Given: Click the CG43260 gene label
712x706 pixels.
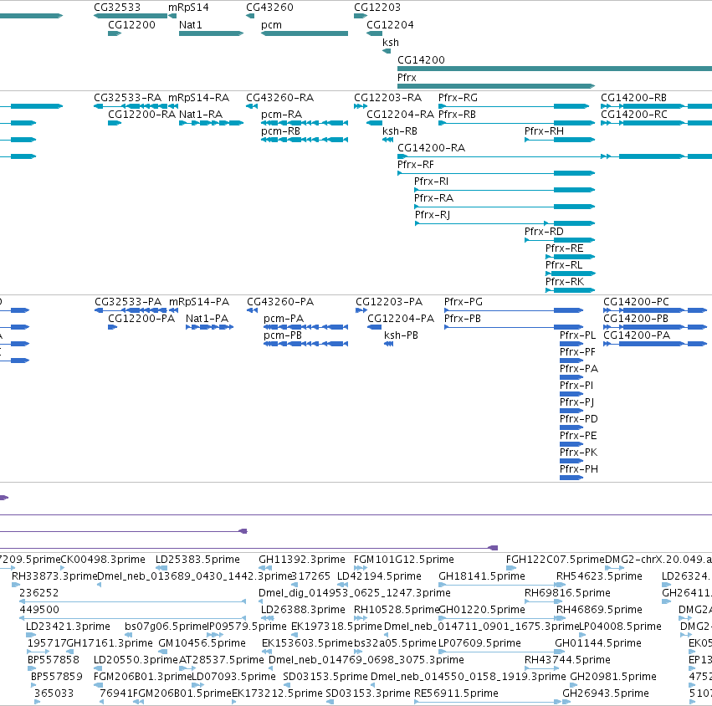Looking at the screenshot, I should tap(269, 8).
